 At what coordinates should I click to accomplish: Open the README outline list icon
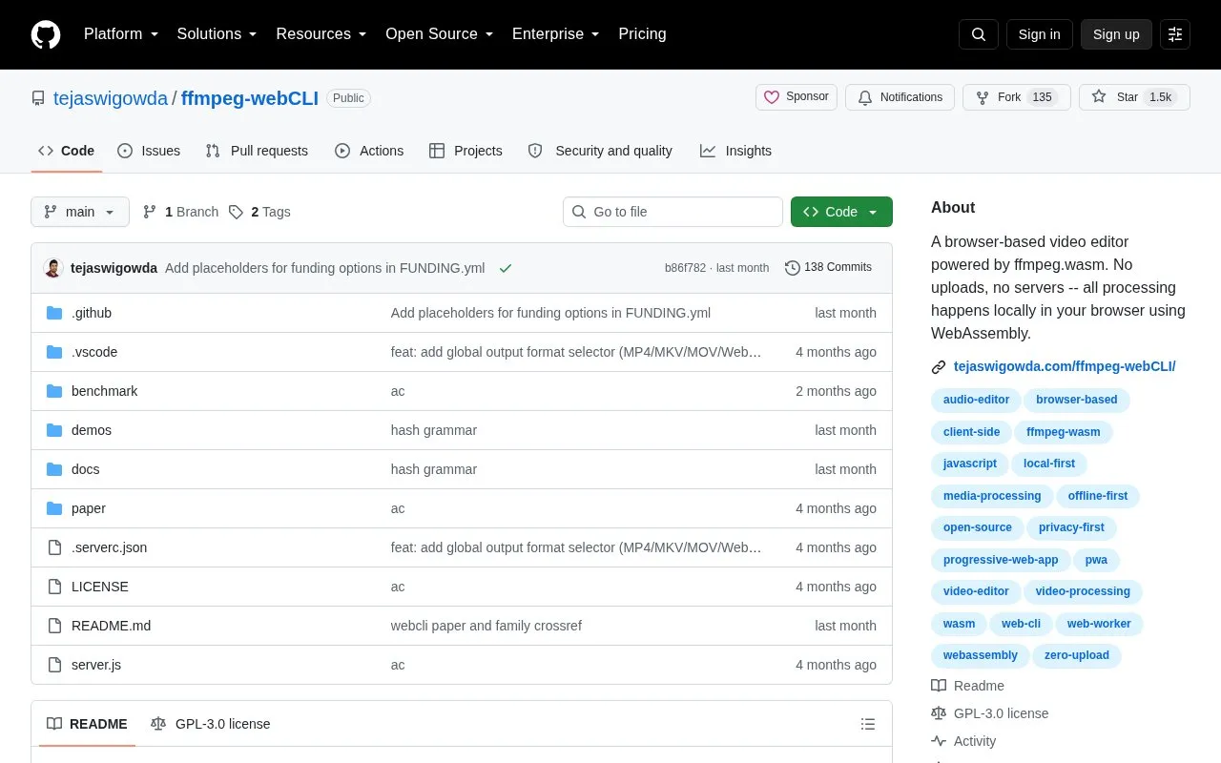tap(868, 724)
